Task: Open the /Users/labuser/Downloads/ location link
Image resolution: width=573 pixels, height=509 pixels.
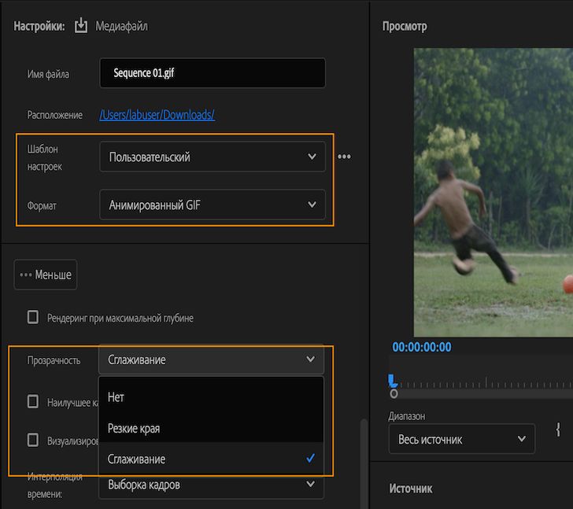Action: (x=157, y=115)
